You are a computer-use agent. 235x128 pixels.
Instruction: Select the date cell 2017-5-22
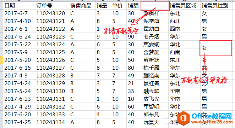coord(19,45)
